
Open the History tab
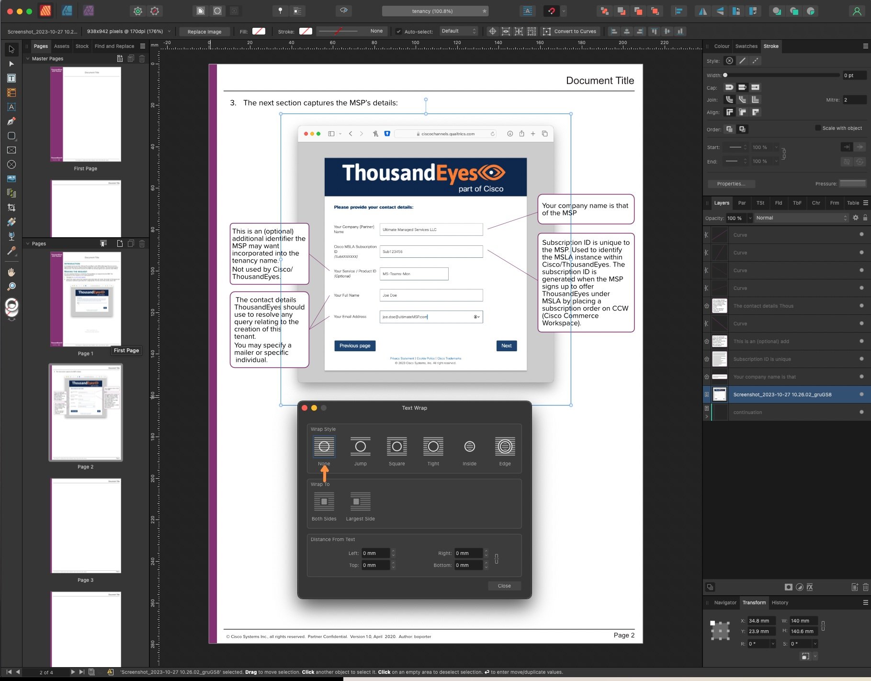pos(780,602)
